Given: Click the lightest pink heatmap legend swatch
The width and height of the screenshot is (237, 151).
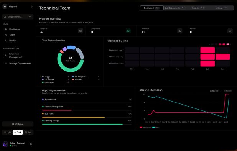Looking at the screenshot, I should point(228,44).
